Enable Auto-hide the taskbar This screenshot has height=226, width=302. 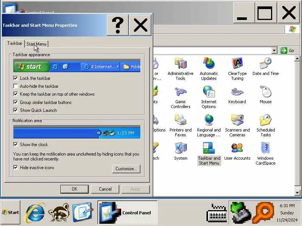click(x=15, y=86)
